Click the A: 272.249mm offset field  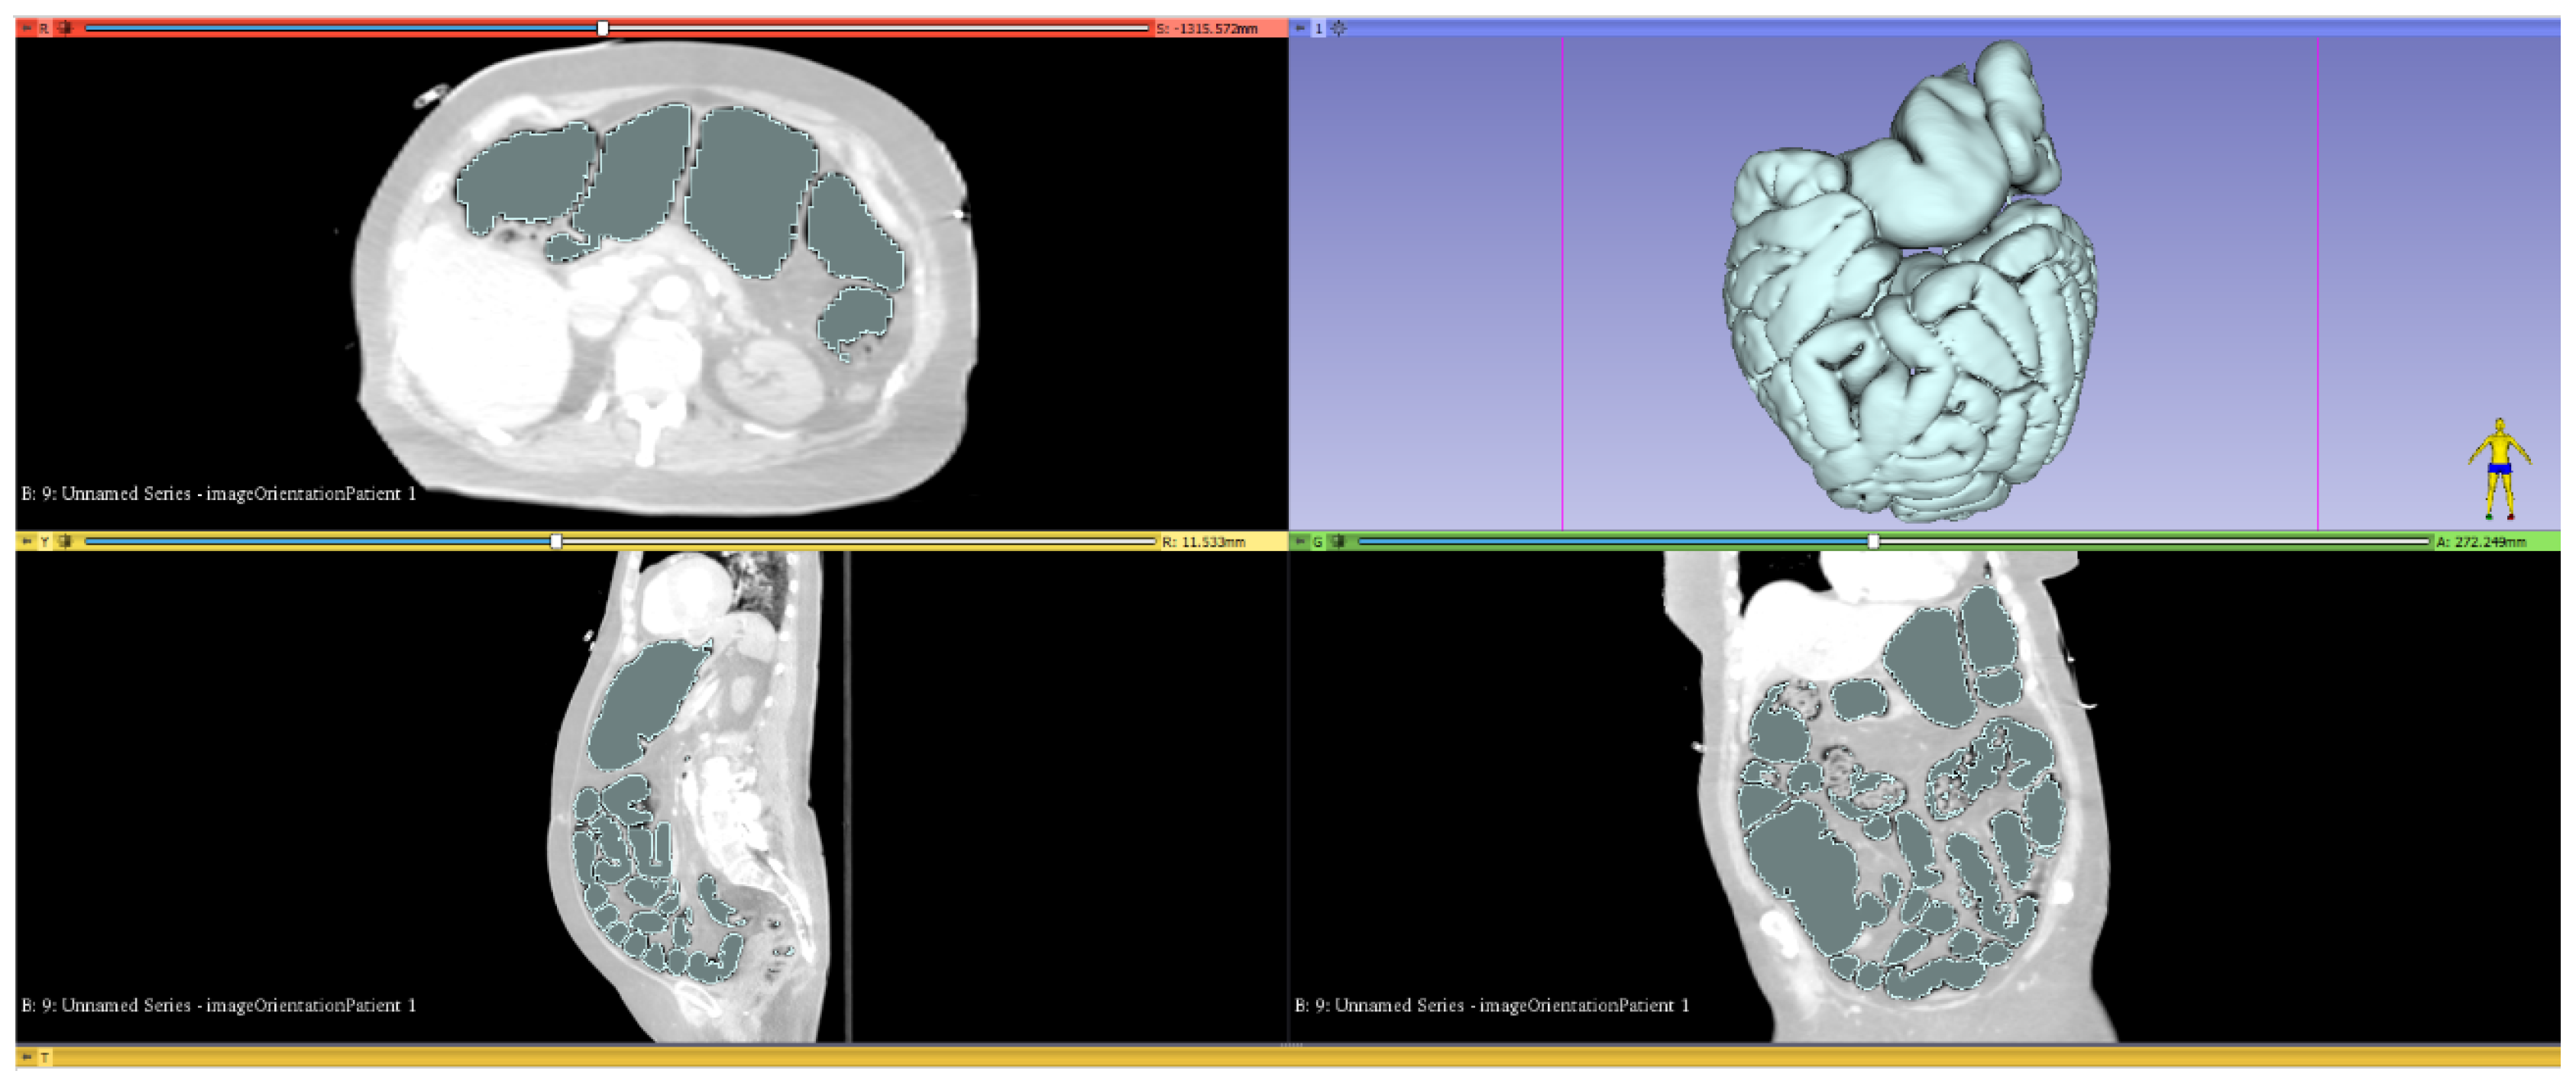(x=2481, y=541)
